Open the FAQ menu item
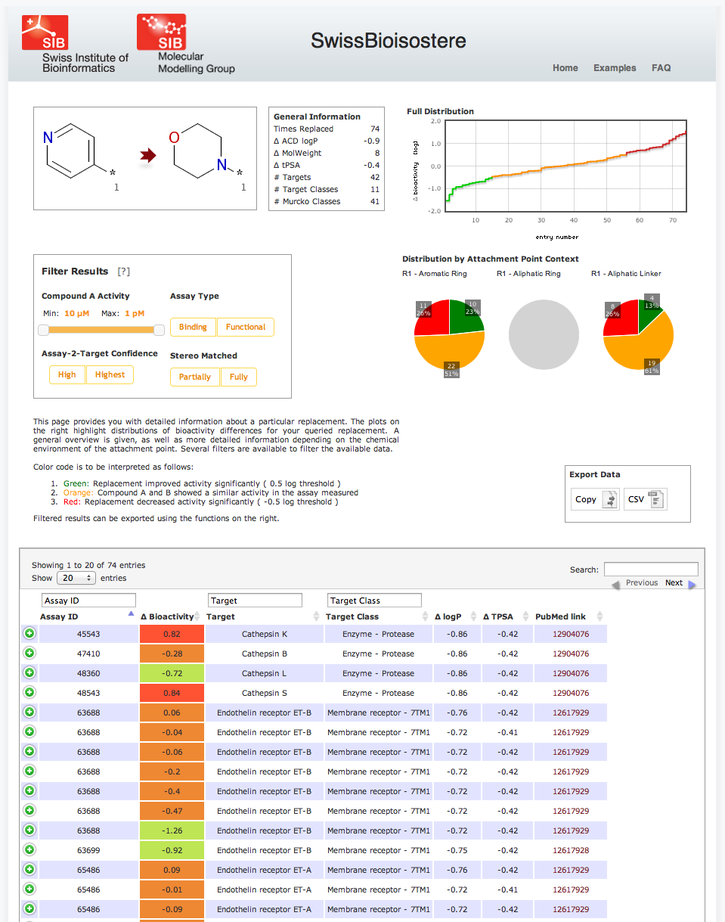725x922 pixels. (661, 68)
